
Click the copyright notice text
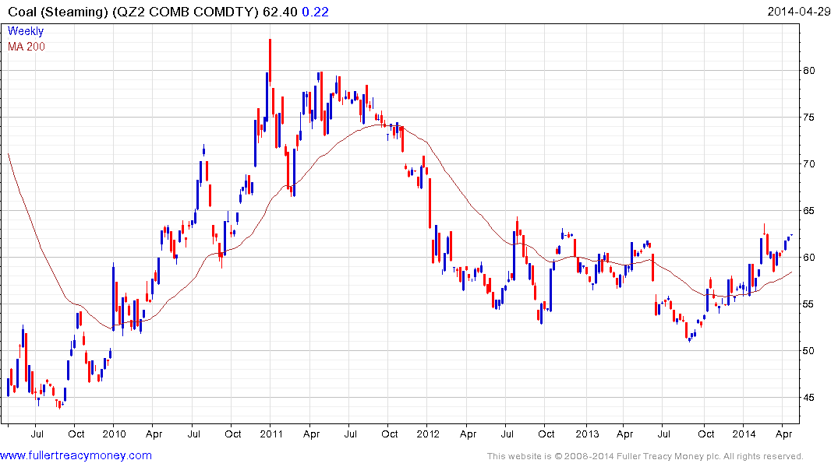point(645,456)
